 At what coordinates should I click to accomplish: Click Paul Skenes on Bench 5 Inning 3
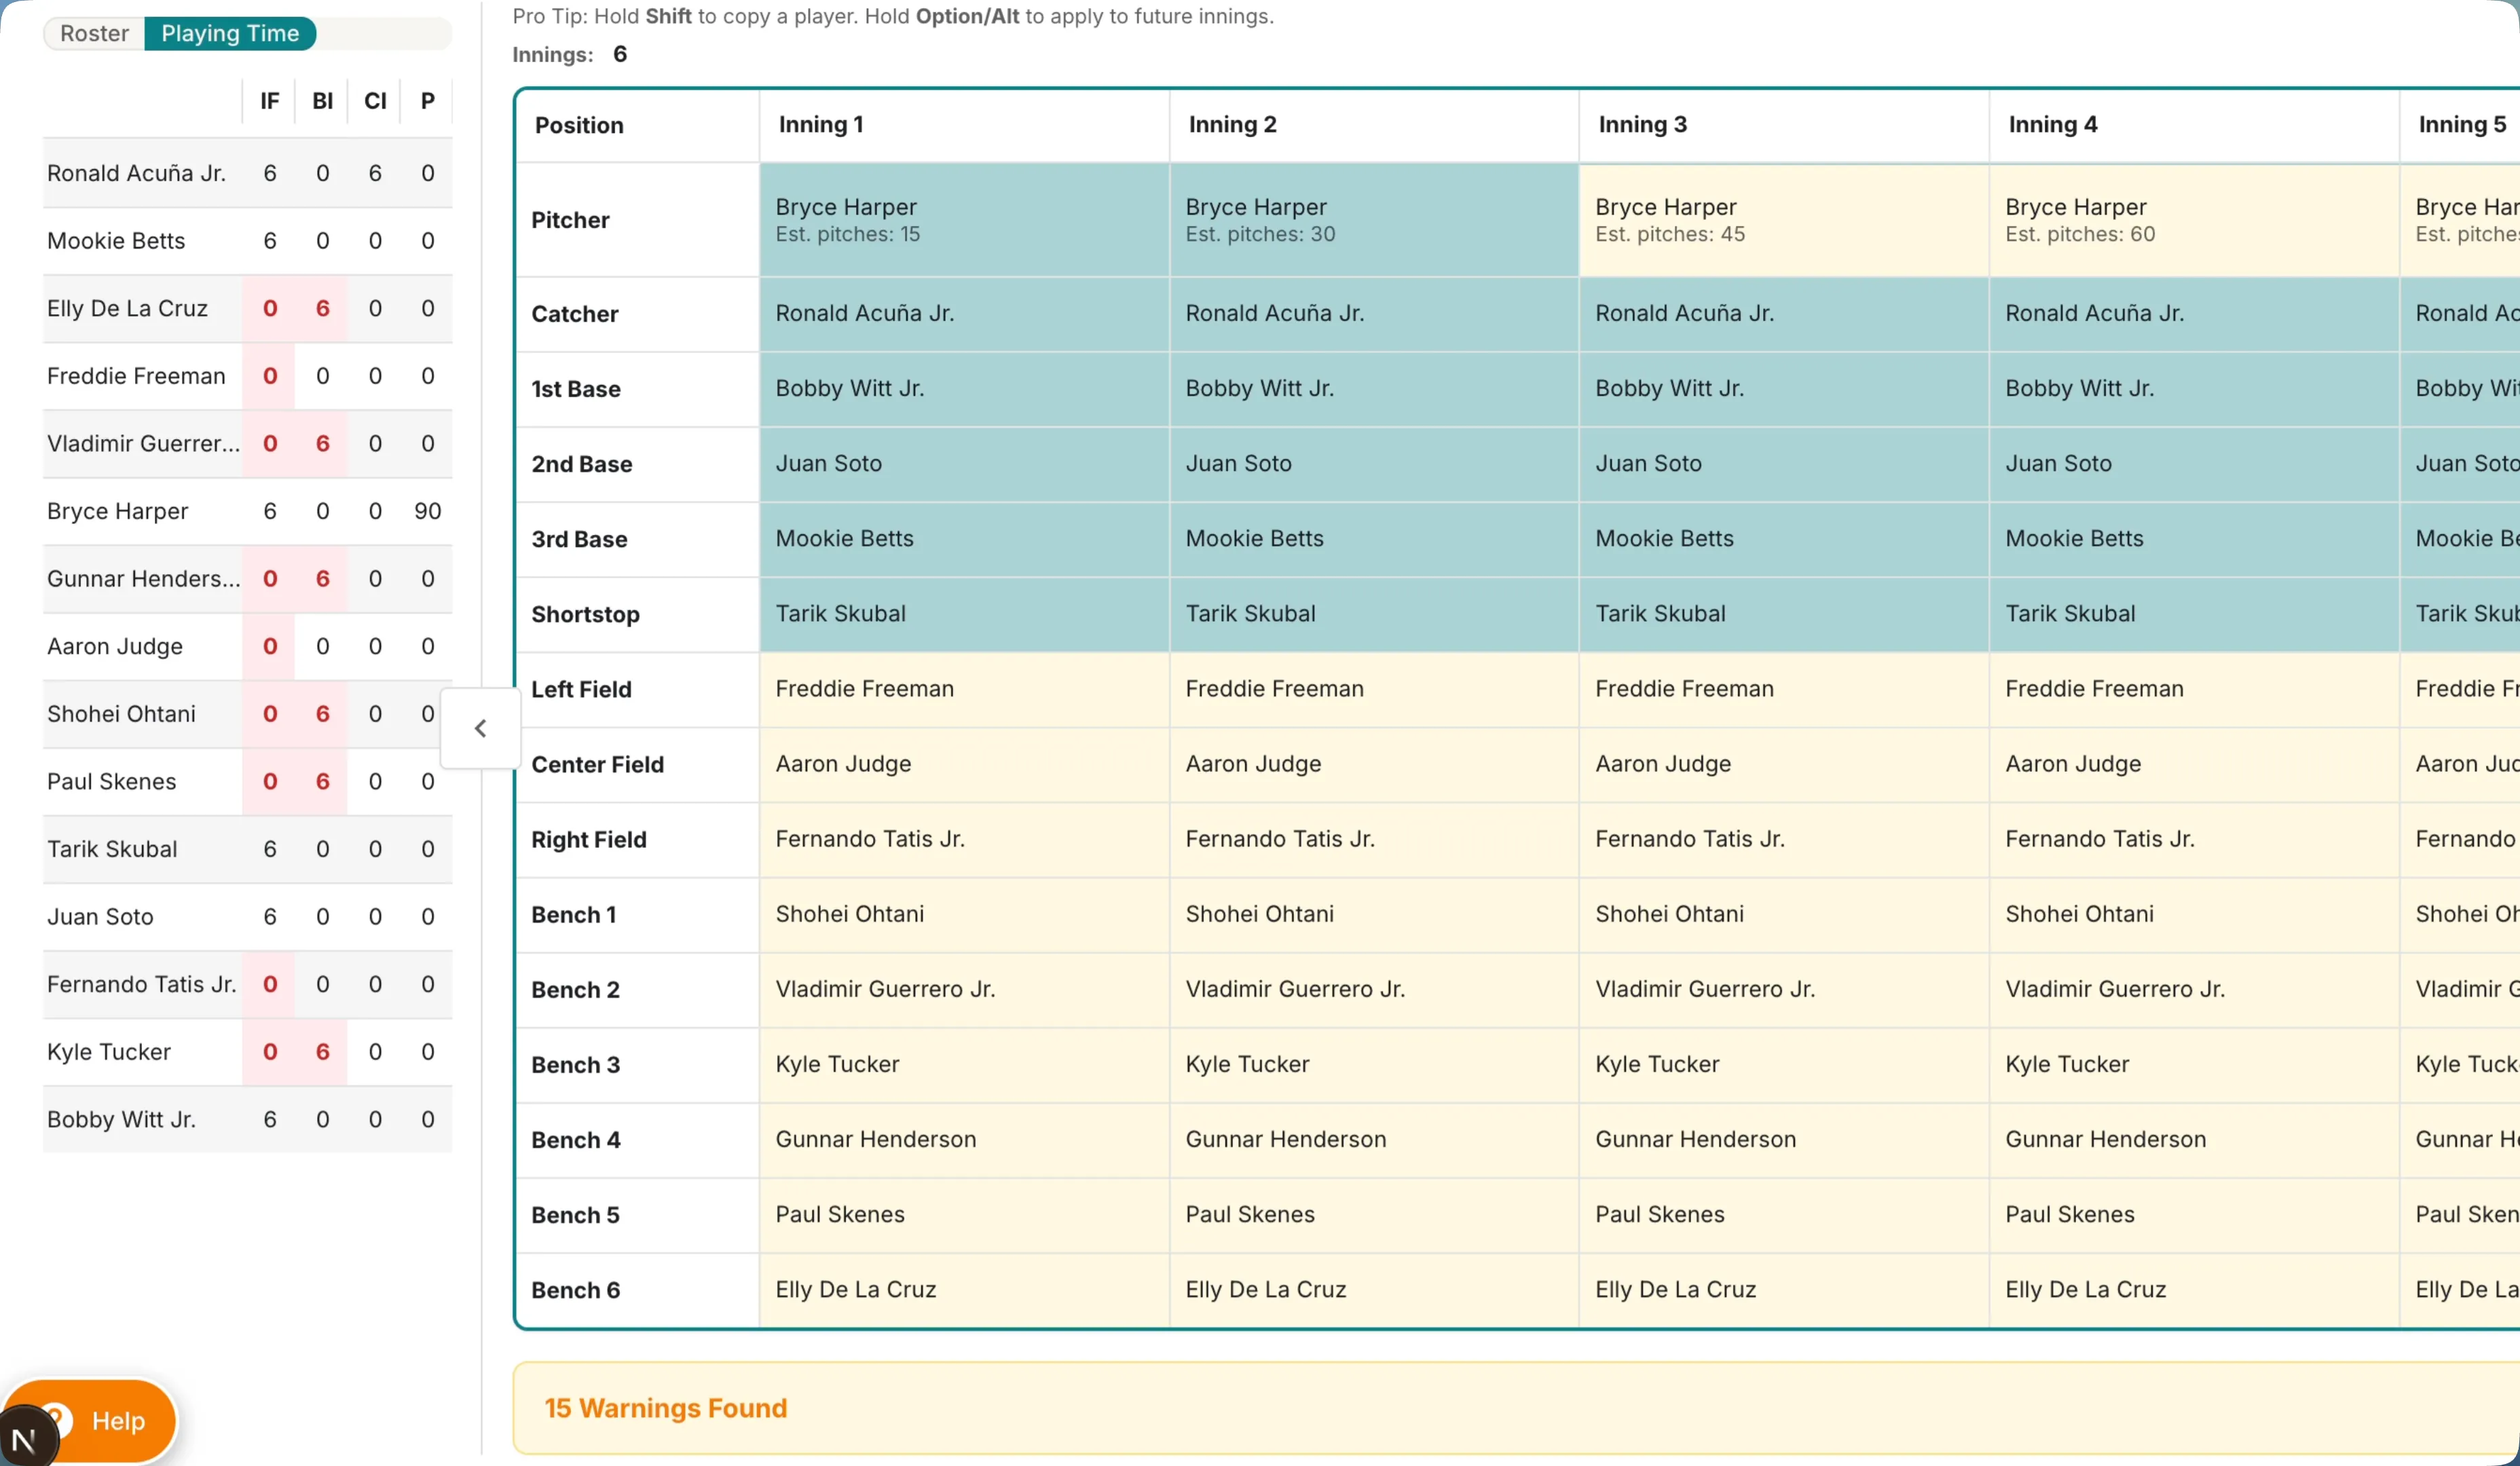tap(1784, 1214)
